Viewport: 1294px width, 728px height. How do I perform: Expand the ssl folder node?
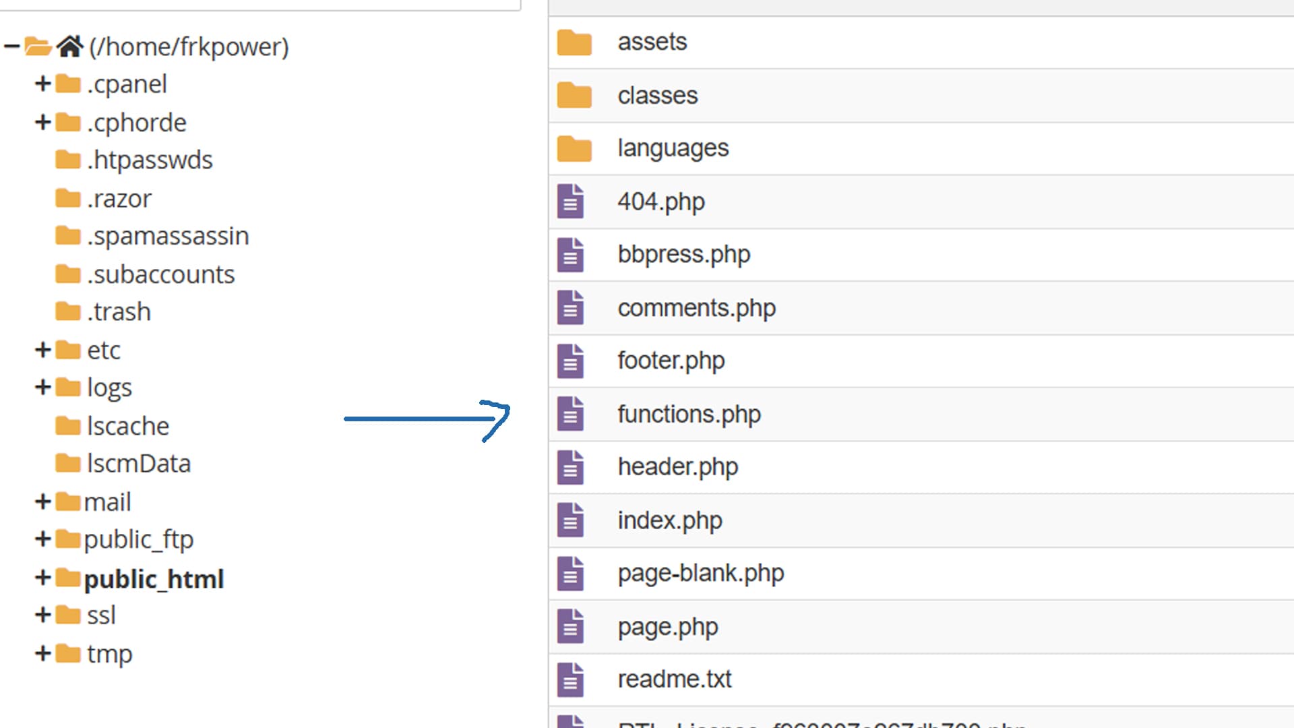tap(43, 615)
